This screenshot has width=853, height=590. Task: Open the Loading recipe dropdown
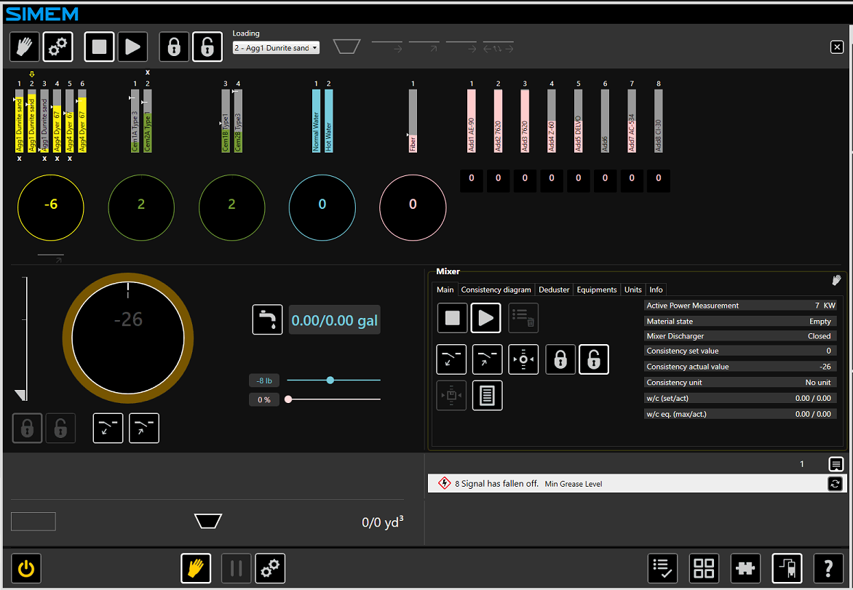pos(276,48)
